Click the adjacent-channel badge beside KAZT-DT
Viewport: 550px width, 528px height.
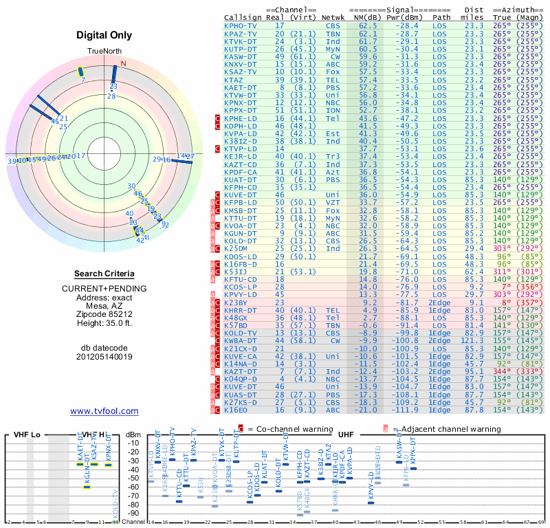coord(212,371)
